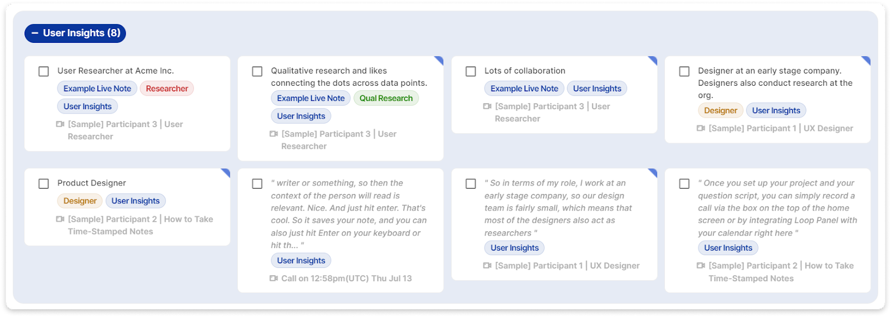Click blue corner marker on Lots of collaboration card

[x=653, y=60]
